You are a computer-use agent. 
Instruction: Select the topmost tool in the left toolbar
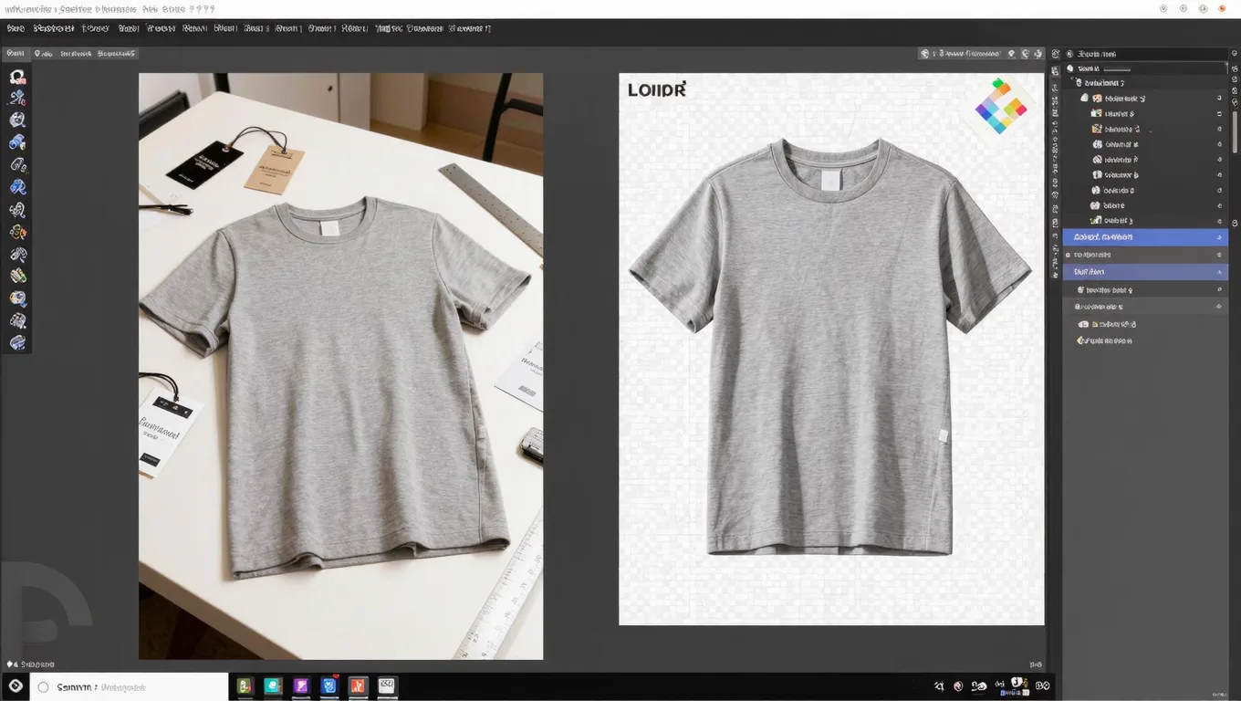(x=16, y=78)
